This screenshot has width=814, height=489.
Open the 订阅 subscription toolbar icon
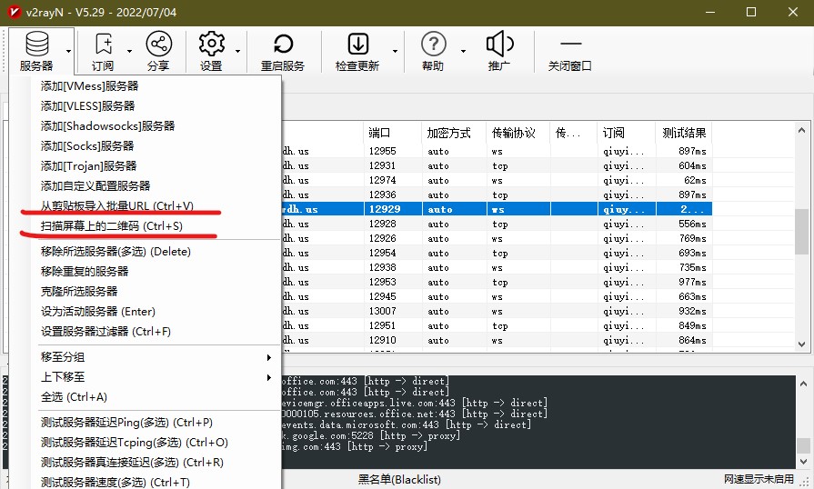(x=103, y=50)
